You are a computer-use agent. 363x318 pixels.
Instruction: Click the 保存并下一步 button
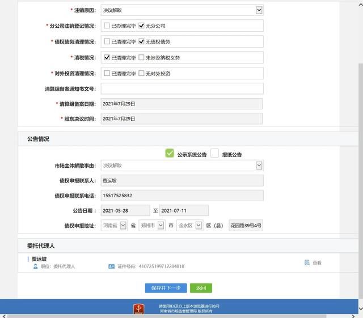166,288
